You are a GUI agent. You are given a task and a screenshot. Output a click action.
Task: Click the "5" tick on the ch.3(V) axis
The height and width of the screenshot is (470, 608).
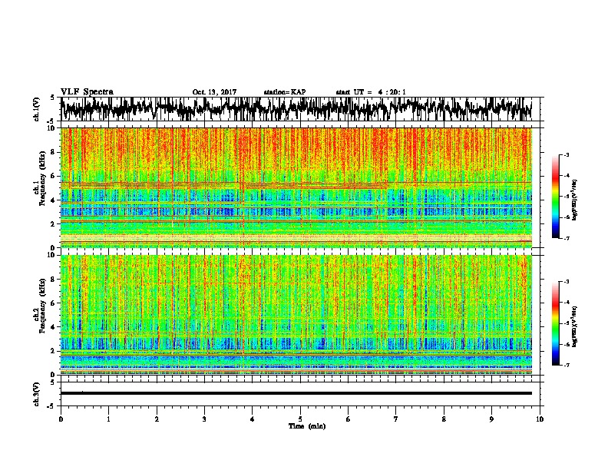click(52, 382)
